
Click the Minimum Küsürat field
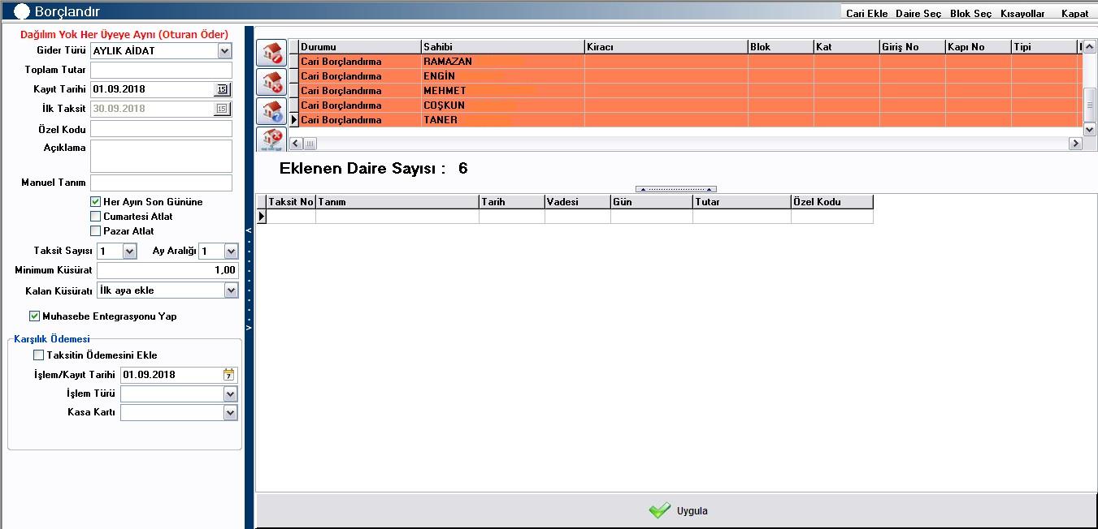coord(167,270)
